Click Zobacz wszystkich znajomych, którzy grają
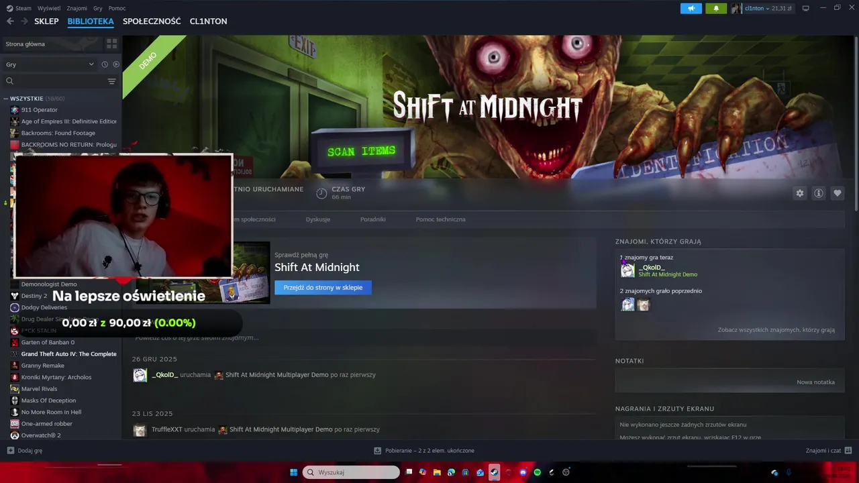This screenshot has width=859, height=483. point(776,330)
